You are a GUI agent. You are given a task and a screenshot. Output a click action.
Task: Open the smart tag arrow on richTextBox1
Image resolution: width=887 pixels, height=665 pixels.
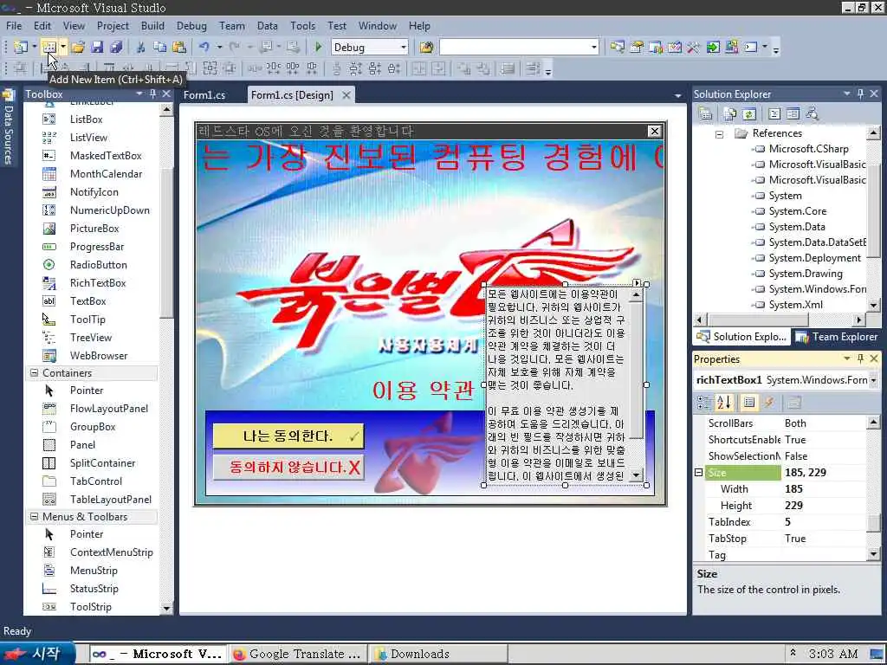637,283
